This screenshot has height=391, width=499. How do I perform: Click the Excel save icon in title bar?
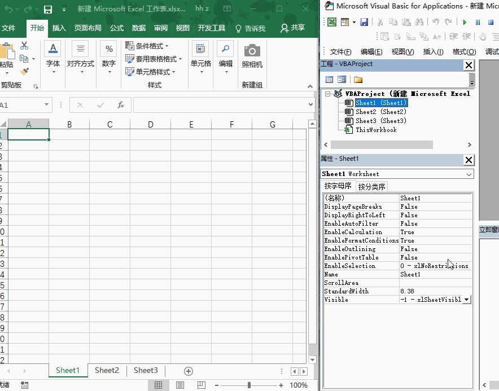(x=48, y=9)
